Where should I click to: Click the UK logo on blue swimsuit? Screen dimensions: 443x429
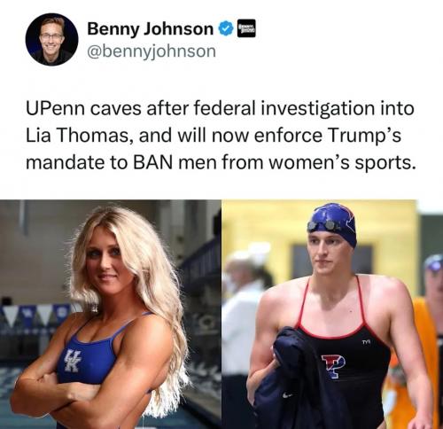[72, 361]
